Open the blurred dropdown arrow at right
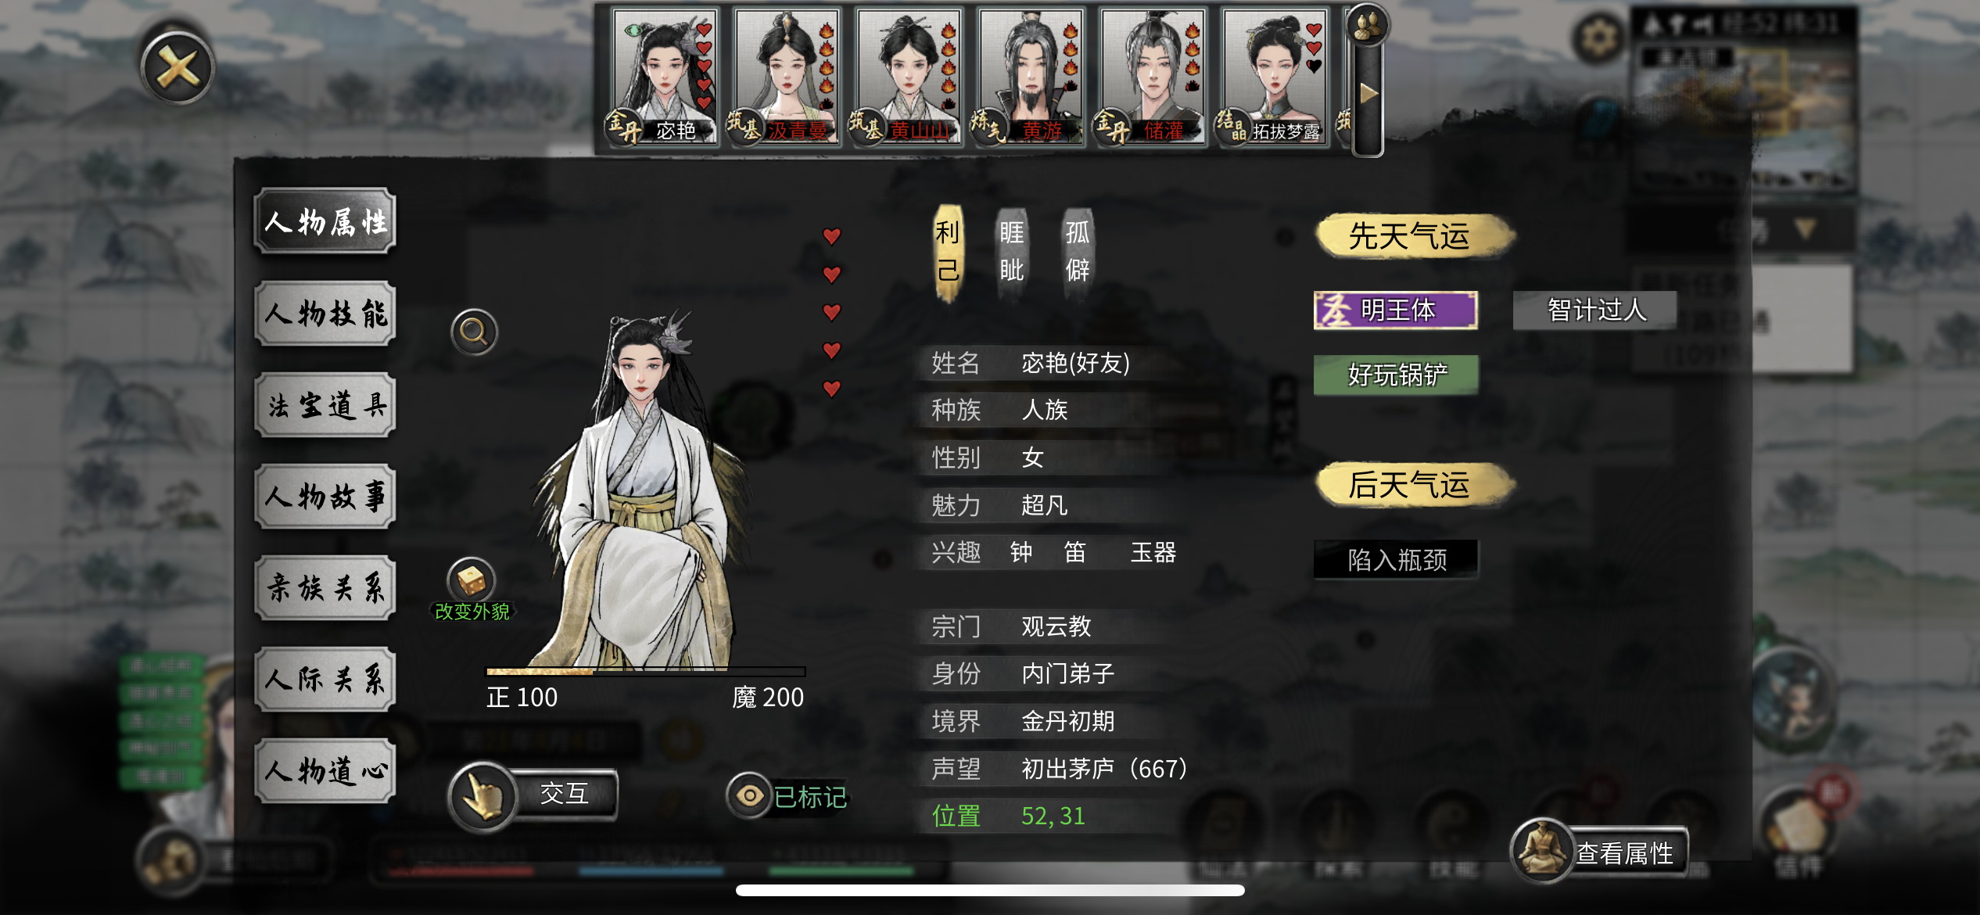 pyautogui.click(x=1806, y=230)
